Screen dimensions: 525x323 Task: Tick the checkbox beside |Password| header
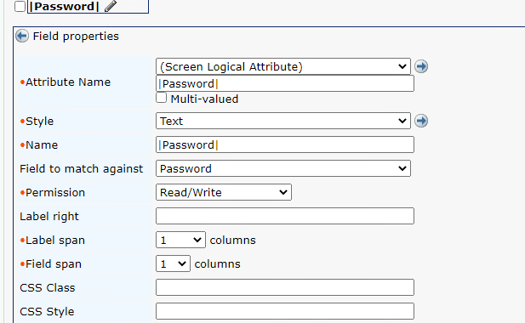tap(20, 6)
